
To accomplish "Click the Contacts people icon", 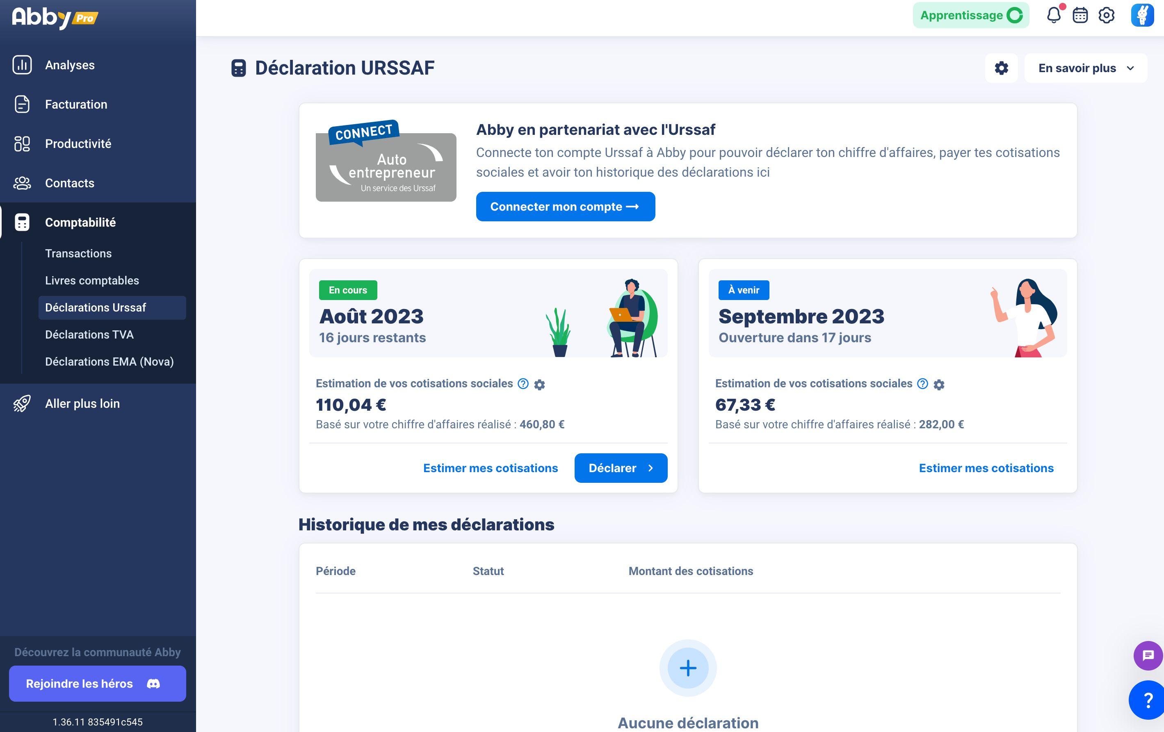I will point(22,183).
